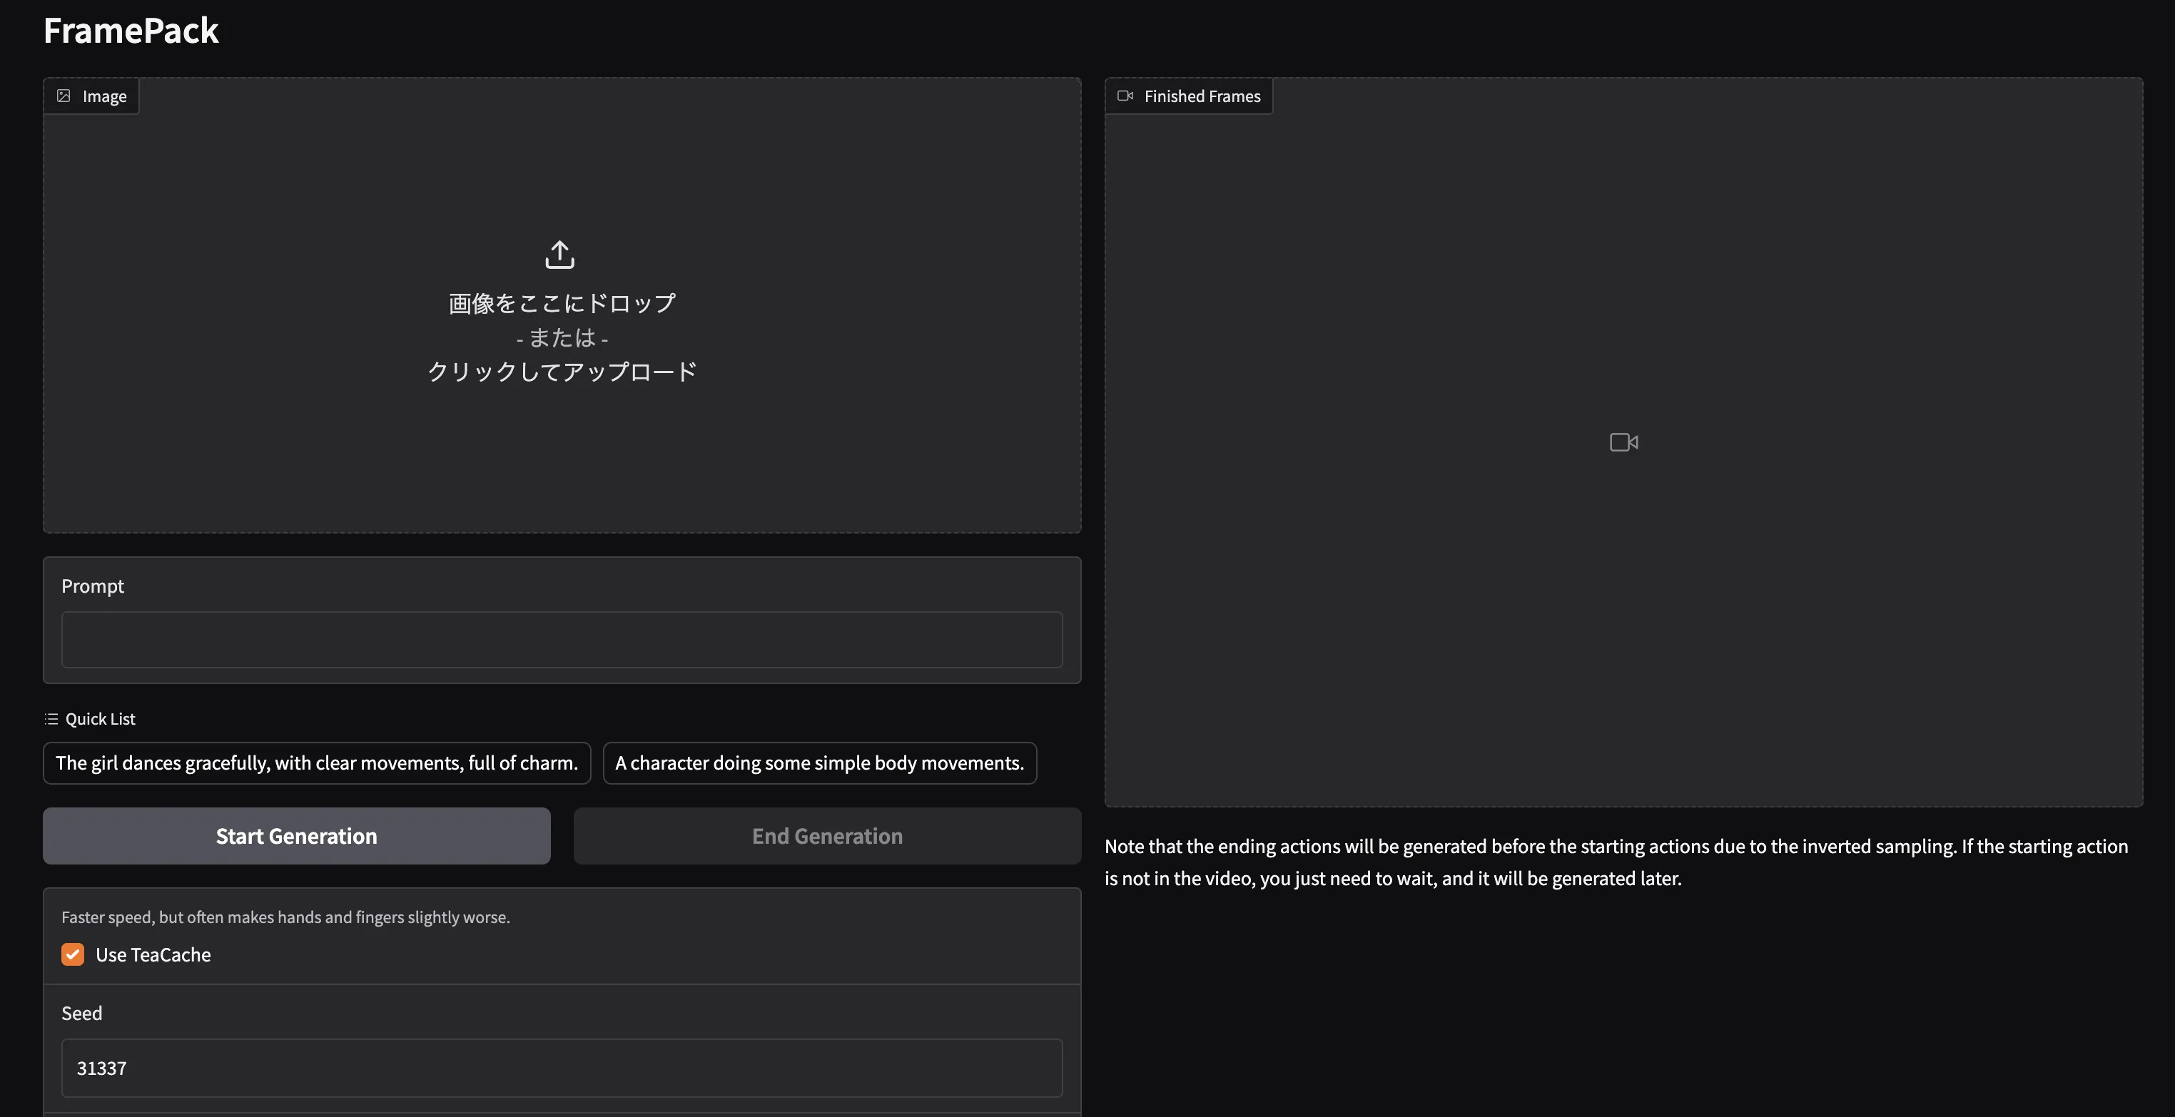The height and width of the screenshot is (1117, 2175).
Task: Click the upload arrow icon in Image panel
Action: click(559, 254)
